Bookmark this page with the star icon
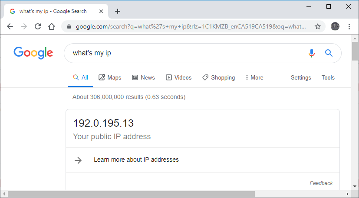The height and width of the screenshot is (198, 359). (318, 27)
